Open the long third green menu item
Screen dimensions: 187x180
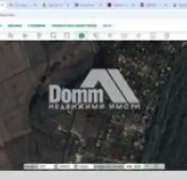pos(74,26)
